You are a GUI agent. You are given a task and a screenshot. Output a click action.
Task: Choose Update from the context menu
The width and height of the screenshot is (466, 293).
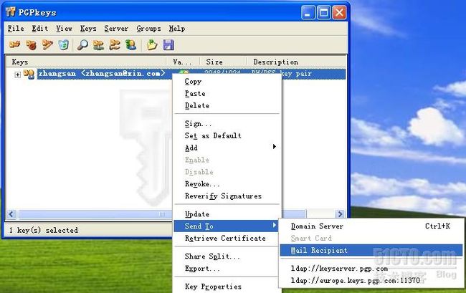[227, 214]
